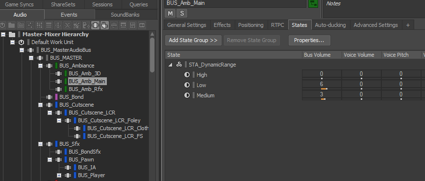This screenshot has width=425, height=181.
Task: Click the green bus routing icon beside BUS_Amb_Main name
Action: coord(313,3)
